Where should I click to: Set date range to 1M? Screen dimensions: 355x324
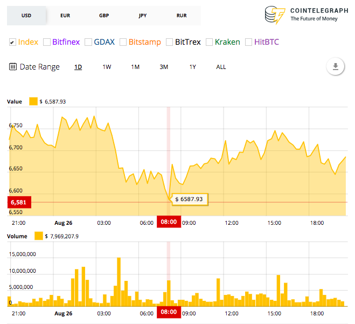135,67
